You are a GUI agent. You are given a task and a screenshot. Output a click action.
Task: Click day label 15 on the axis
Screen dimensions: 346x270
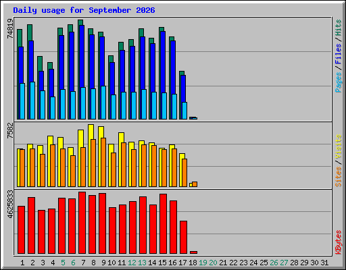(162, 263)
